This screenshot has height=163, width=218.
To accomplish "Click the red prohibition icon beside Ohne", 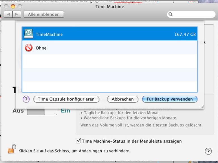I will [29, 48].
